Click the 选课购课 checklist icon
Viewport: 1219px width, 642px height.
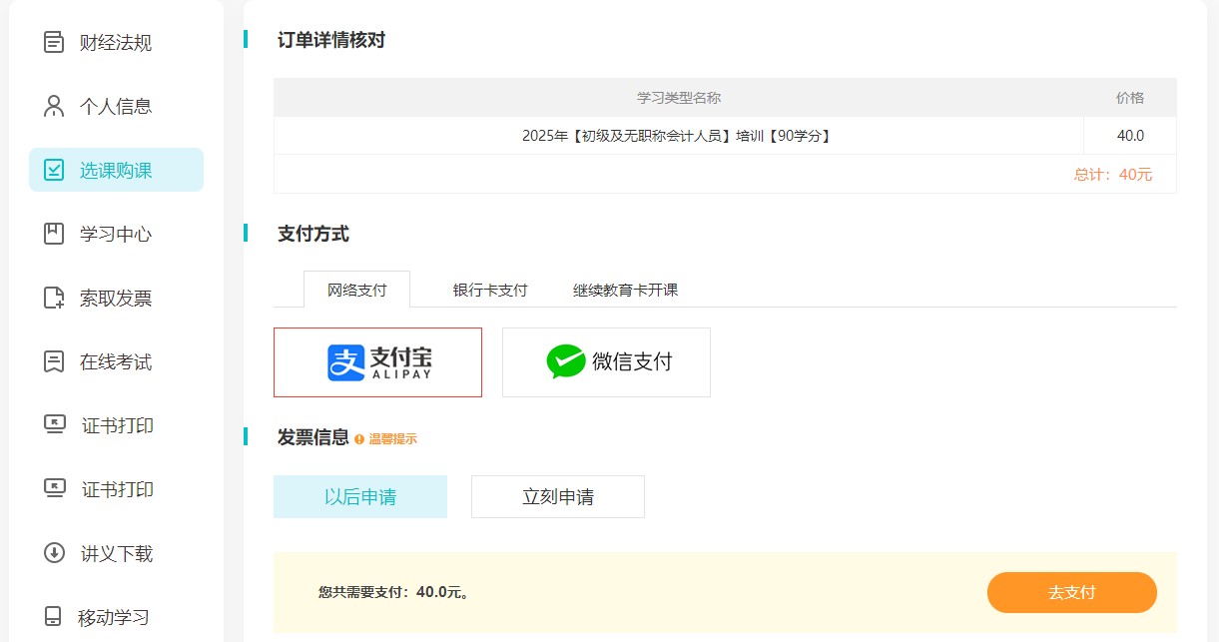(54, 170)
